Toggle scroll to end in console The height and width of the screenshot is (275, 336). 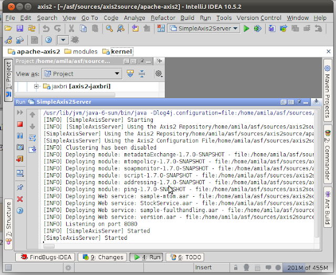(x=33, y=149)
